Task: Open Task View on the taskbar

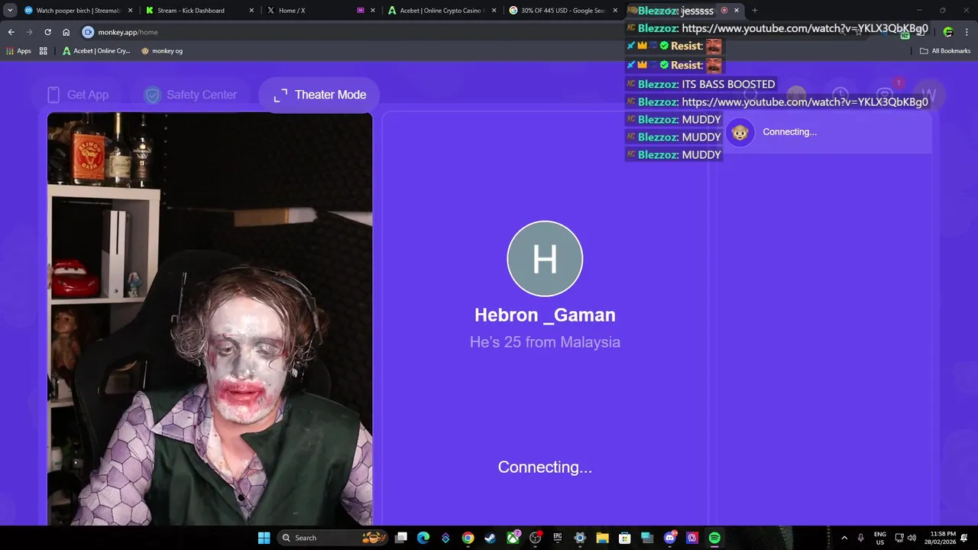Action: click(401, 538)
